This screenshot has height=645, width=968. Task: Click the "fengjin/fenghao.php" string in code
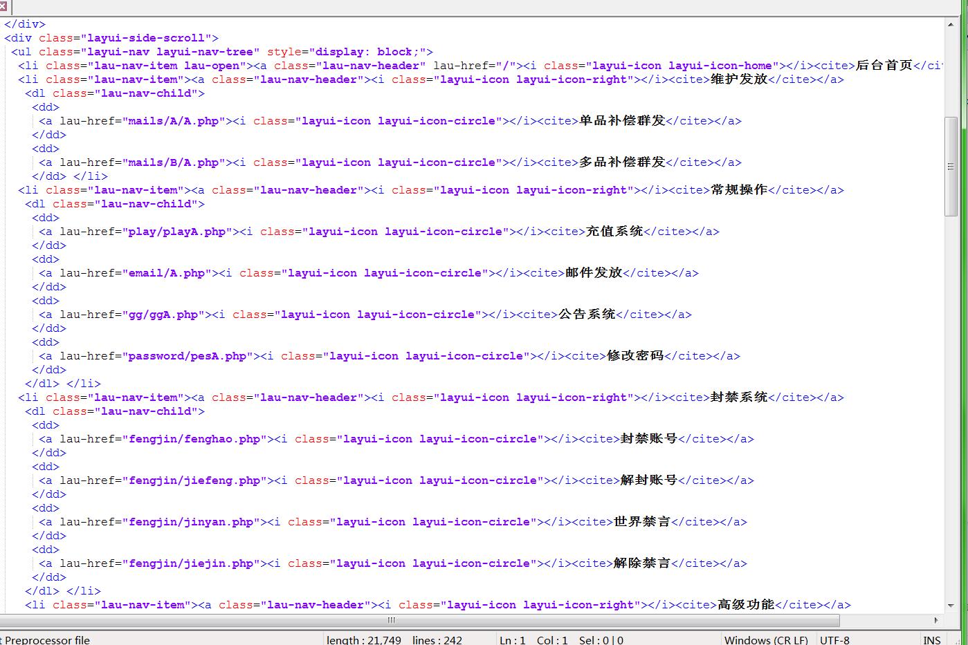pyautogui.click(x=194, y=439)
